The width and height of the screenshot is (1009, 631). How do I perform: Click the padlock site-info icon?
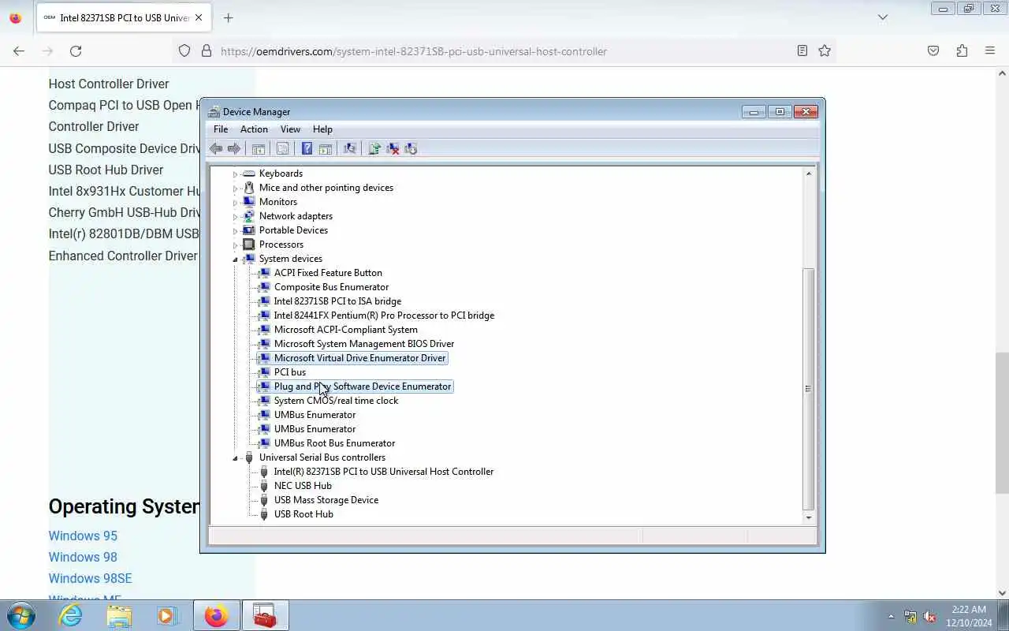click(207, 50)
